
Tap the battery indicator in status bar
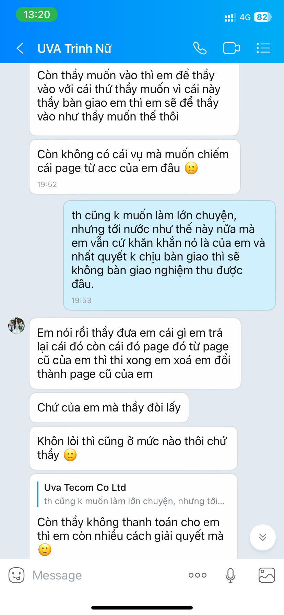[x=263, y=17]
